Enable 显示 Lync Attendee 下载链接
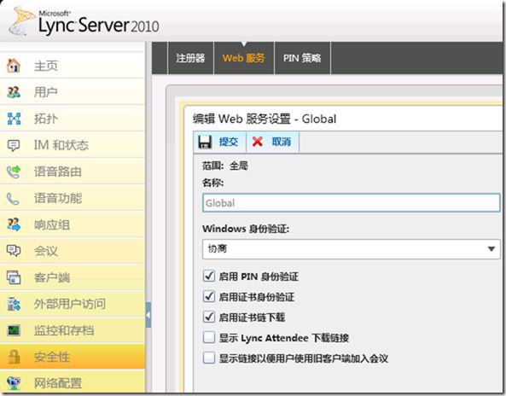This screenshot has width=506, height=396. [x=209, y=338]
